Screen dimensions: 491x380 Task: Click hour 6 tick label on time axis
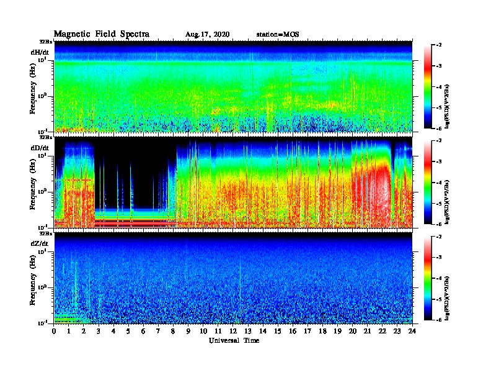pyautogui.click(x=143, y=332)
